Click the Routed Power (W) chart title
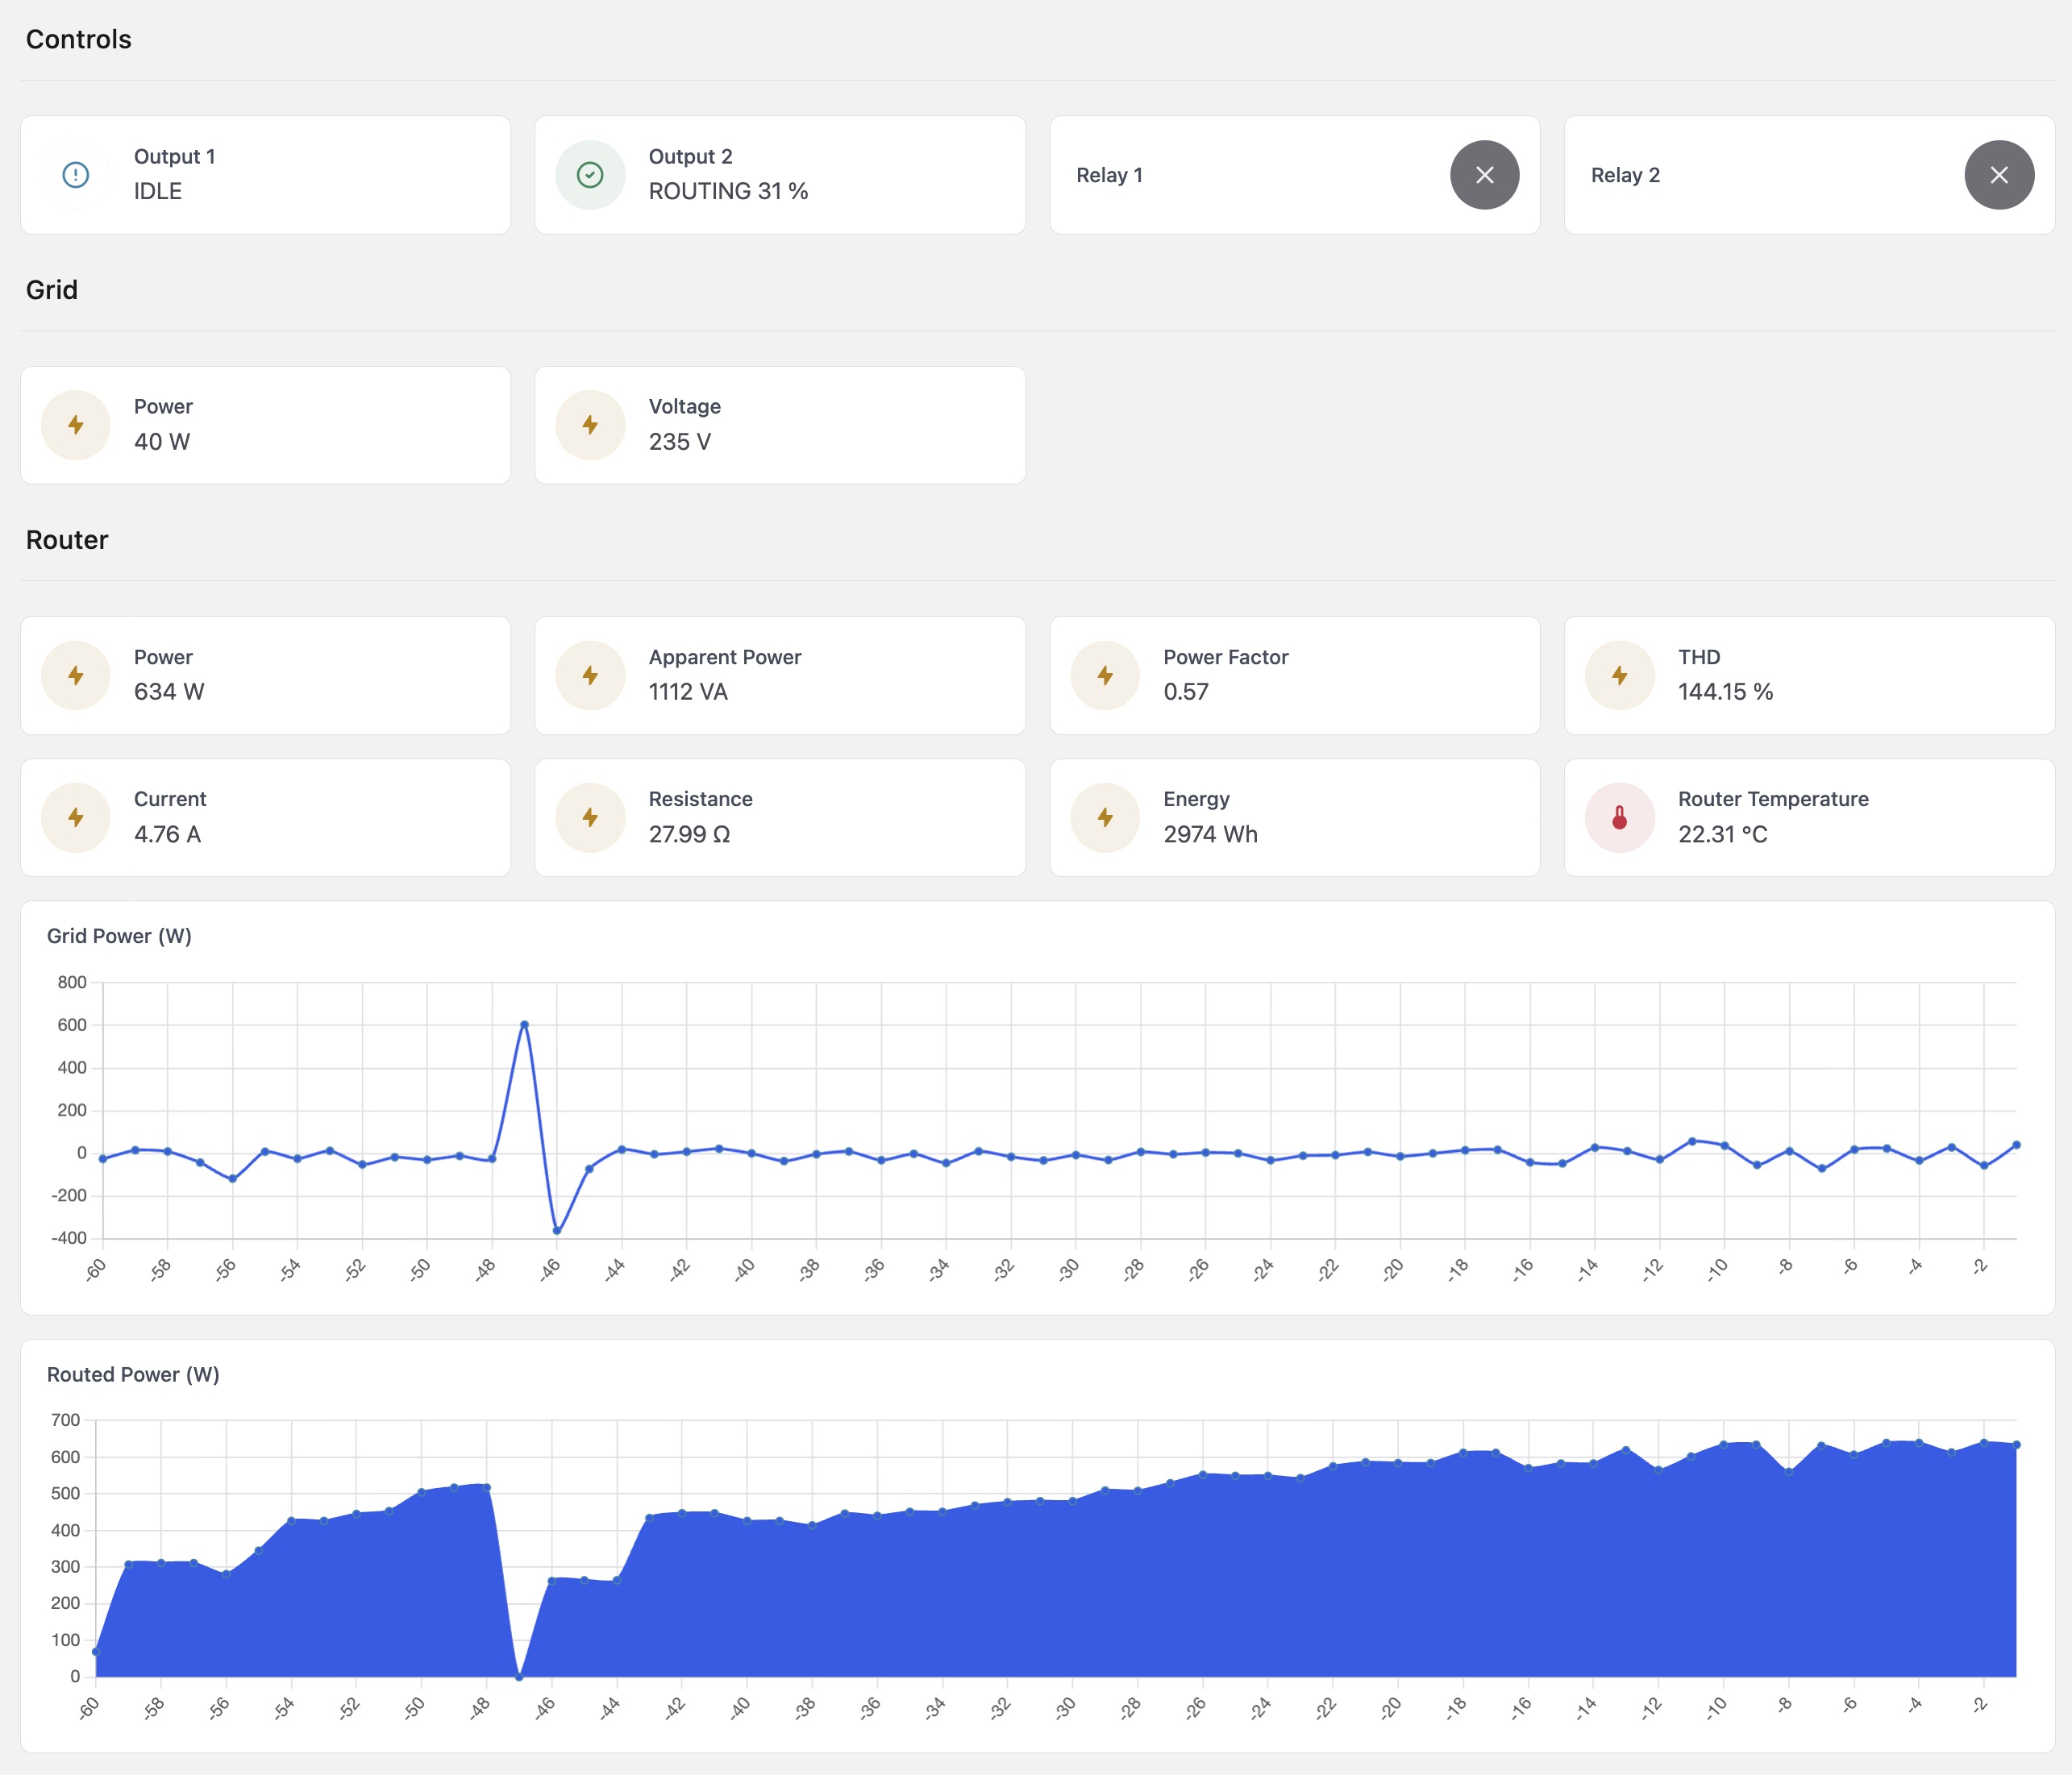The width and height of the screenshot is (2072, 1775). point(133,1374)
